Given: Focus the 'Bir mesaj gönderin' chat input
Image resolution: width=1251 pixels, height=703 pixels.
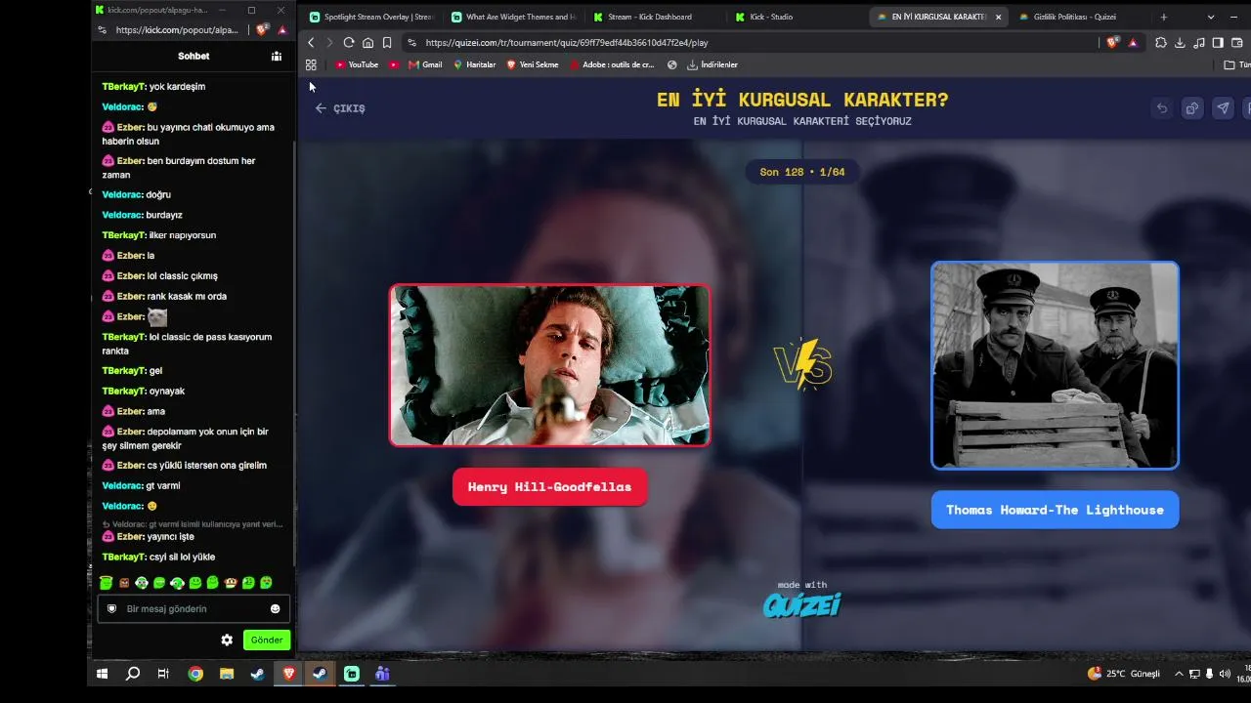Looking at the screenshot, I should [194, 609].
